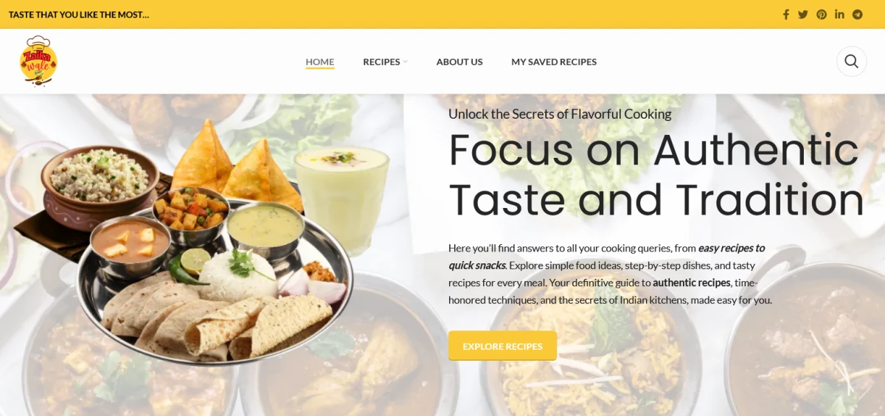The width and height of the screenshot is (885, 416).
Task: Open the About Us menu item
Action: [x=459, y=62]
